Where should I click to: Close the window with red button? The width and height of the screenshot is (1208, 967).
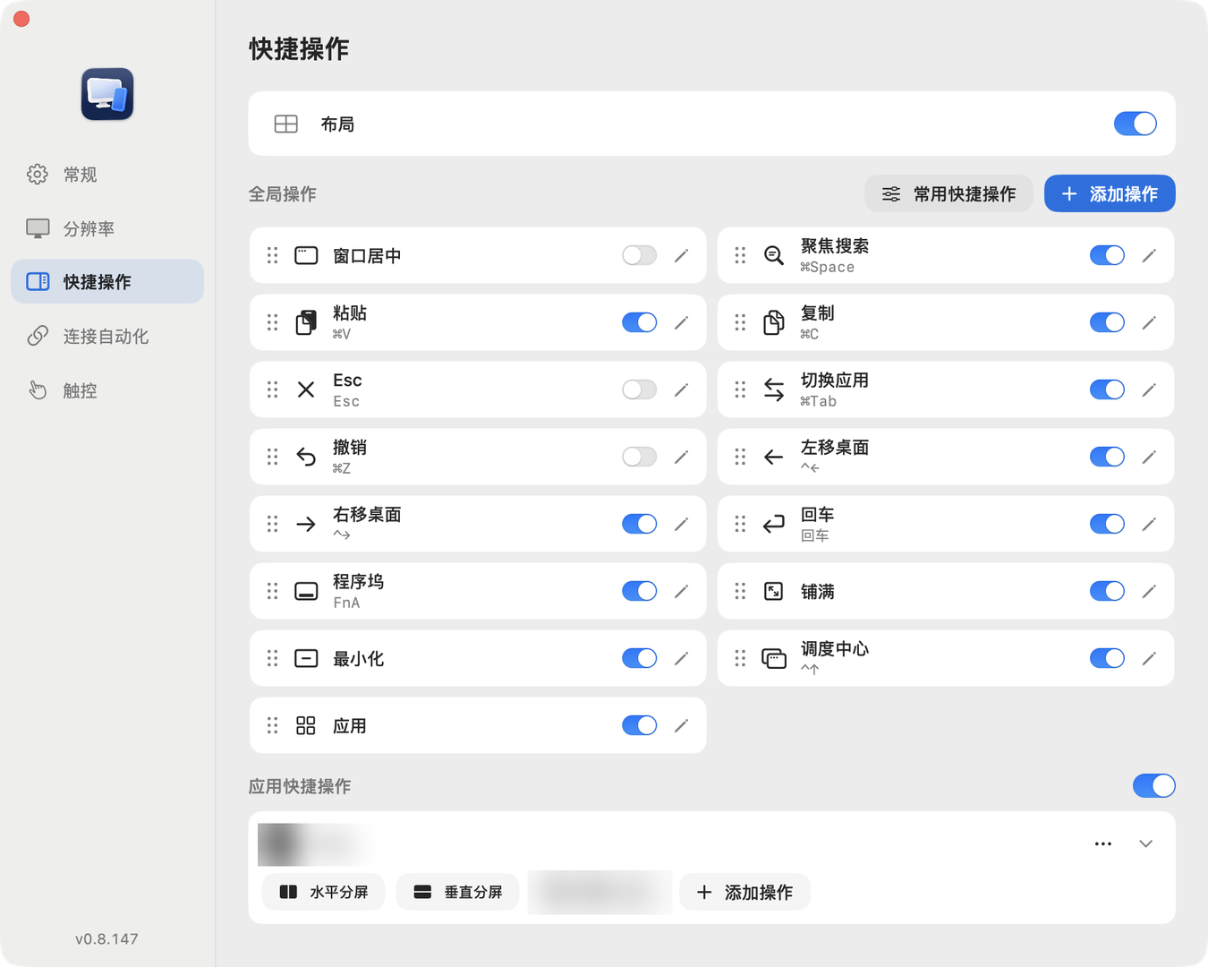point(21,19)
